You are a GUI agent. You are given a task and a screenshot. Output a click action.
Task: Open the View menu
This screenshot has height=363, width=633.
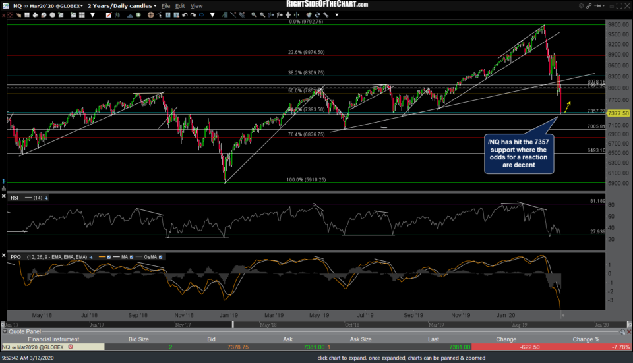pos(196,6)
